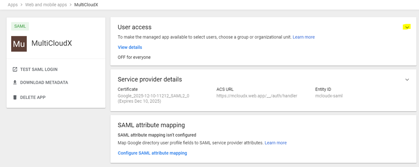Click the Service provider details heading
Image resolution: width=419 pixels, height=167 pixels.
coord(149,79)
